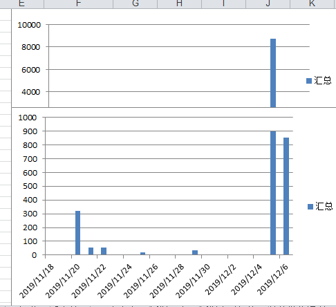Screen dimensions: 336x307
Task: Click date label 2019/11/22
Action: click(88, 281)
